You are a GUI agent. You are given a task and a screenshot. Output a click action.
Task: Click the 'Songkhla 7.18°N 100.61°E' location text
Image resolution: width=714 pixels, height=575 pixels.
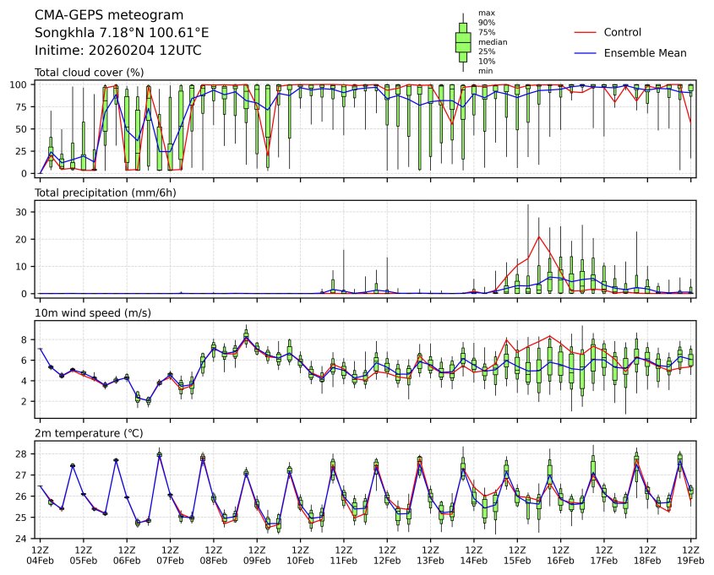pyautogui.click(x=122, y=33)
